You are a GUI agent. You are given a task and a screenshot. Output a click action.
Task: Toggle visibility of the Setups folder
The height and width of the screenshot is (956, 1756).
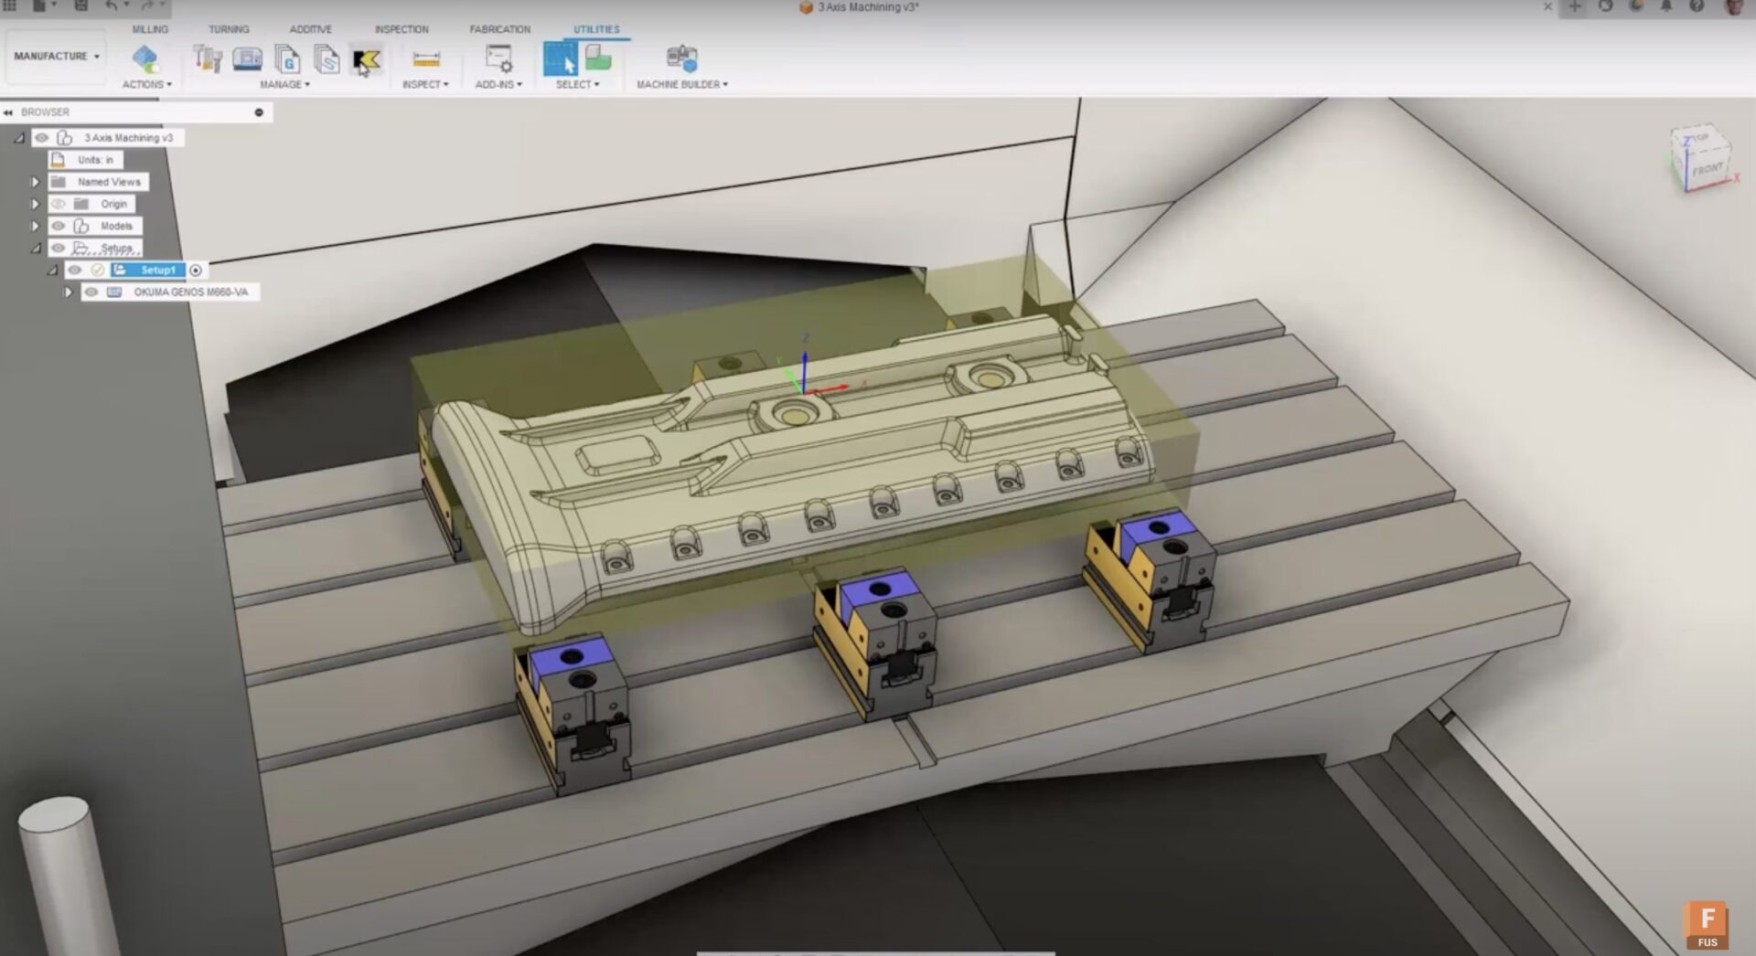click(58, 248)
